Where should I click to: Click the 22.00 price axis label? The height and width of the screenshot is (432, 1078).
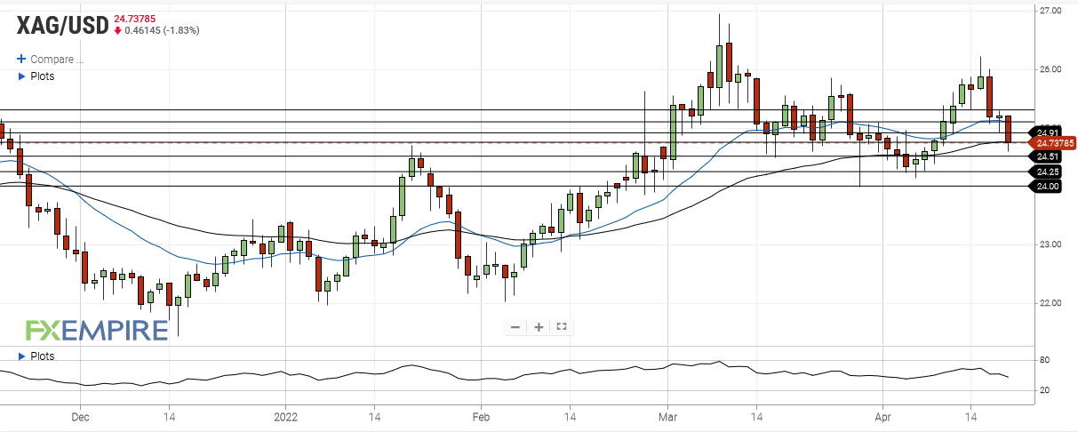click(x=1050, y=303)
